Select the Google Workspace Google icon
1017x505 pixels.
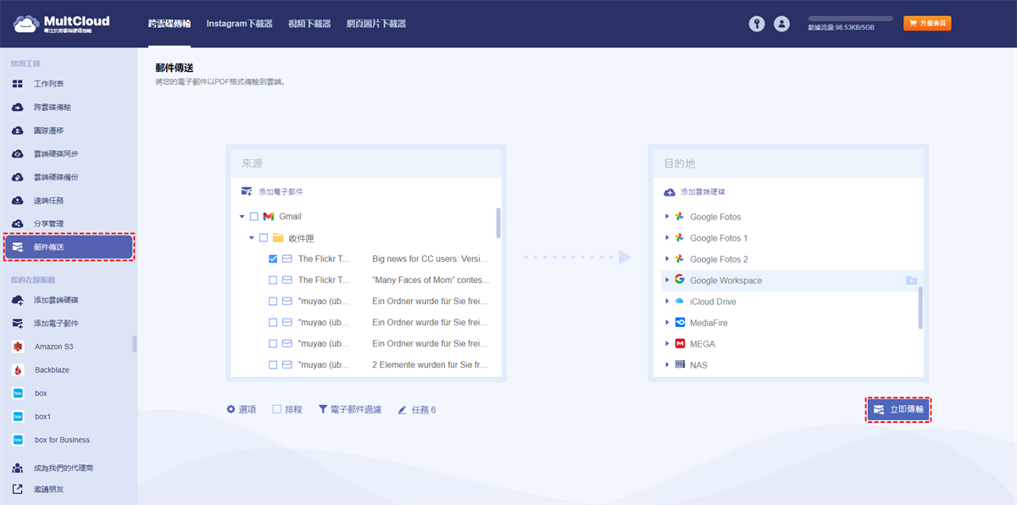[680, 280]
